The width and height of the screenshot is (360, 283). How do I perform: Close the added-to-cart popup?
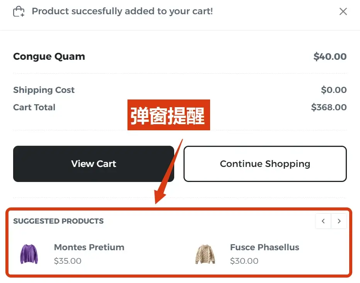point(343,12)
